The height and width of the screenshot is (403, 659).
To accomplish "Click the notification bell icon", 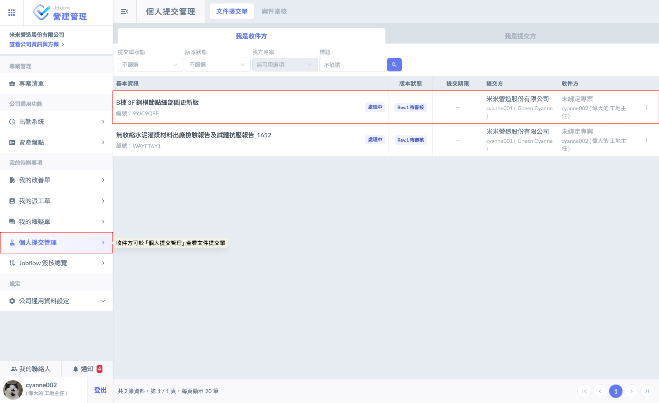I will coord(76,369).
